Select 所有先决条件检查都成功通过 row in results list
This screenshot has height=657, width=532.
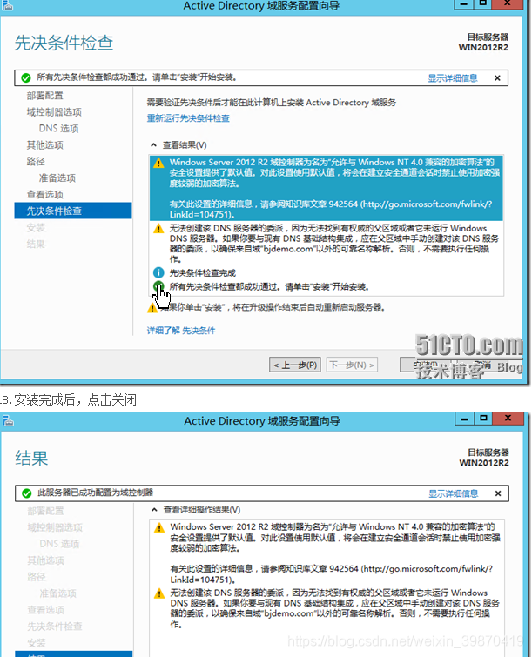(269, 286)
